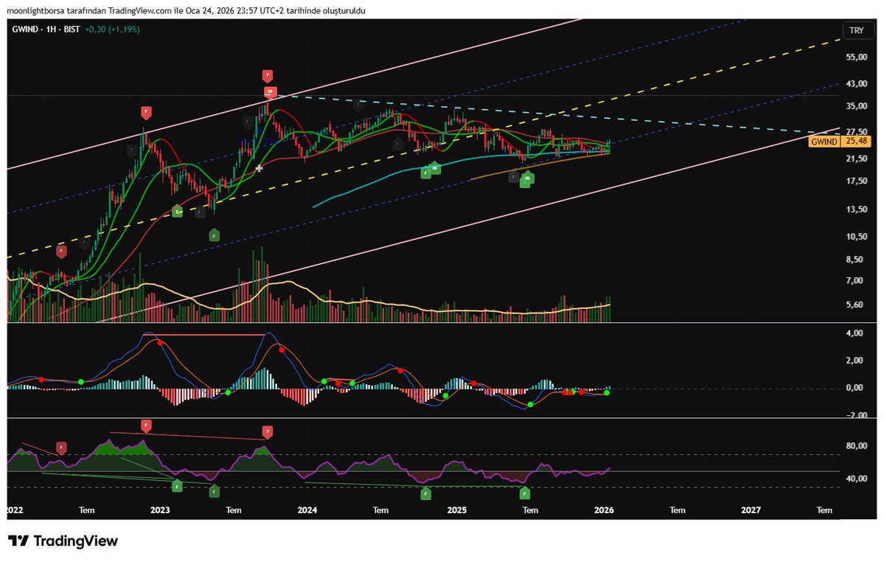
Task: Click the 25,48 last price label
Action: click(857, 141)
